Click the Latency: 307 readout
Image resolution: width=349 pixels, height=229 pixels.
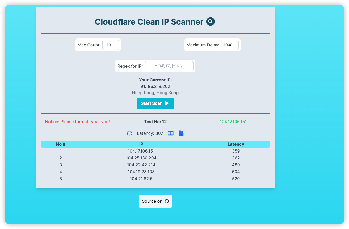pos(150,133)
